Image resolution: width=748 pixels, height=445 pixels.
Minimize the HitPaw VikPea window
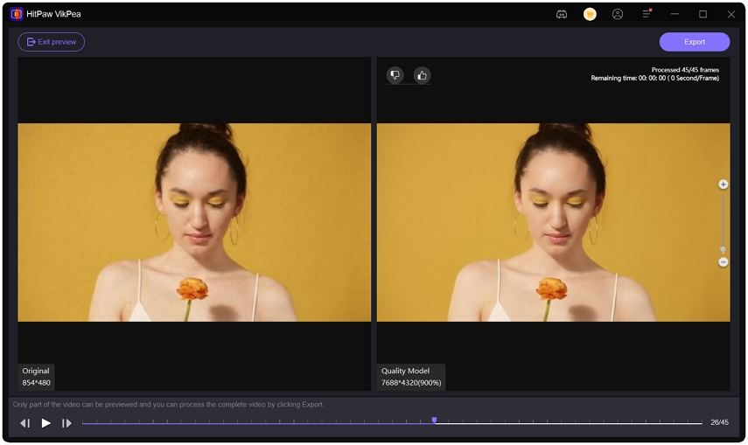coord(675,14)
